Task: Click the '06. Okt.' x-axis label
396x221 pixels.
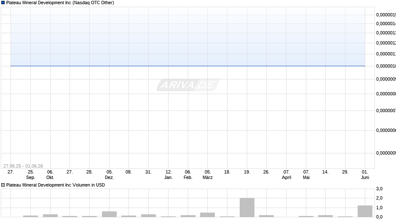Action: 50,175
